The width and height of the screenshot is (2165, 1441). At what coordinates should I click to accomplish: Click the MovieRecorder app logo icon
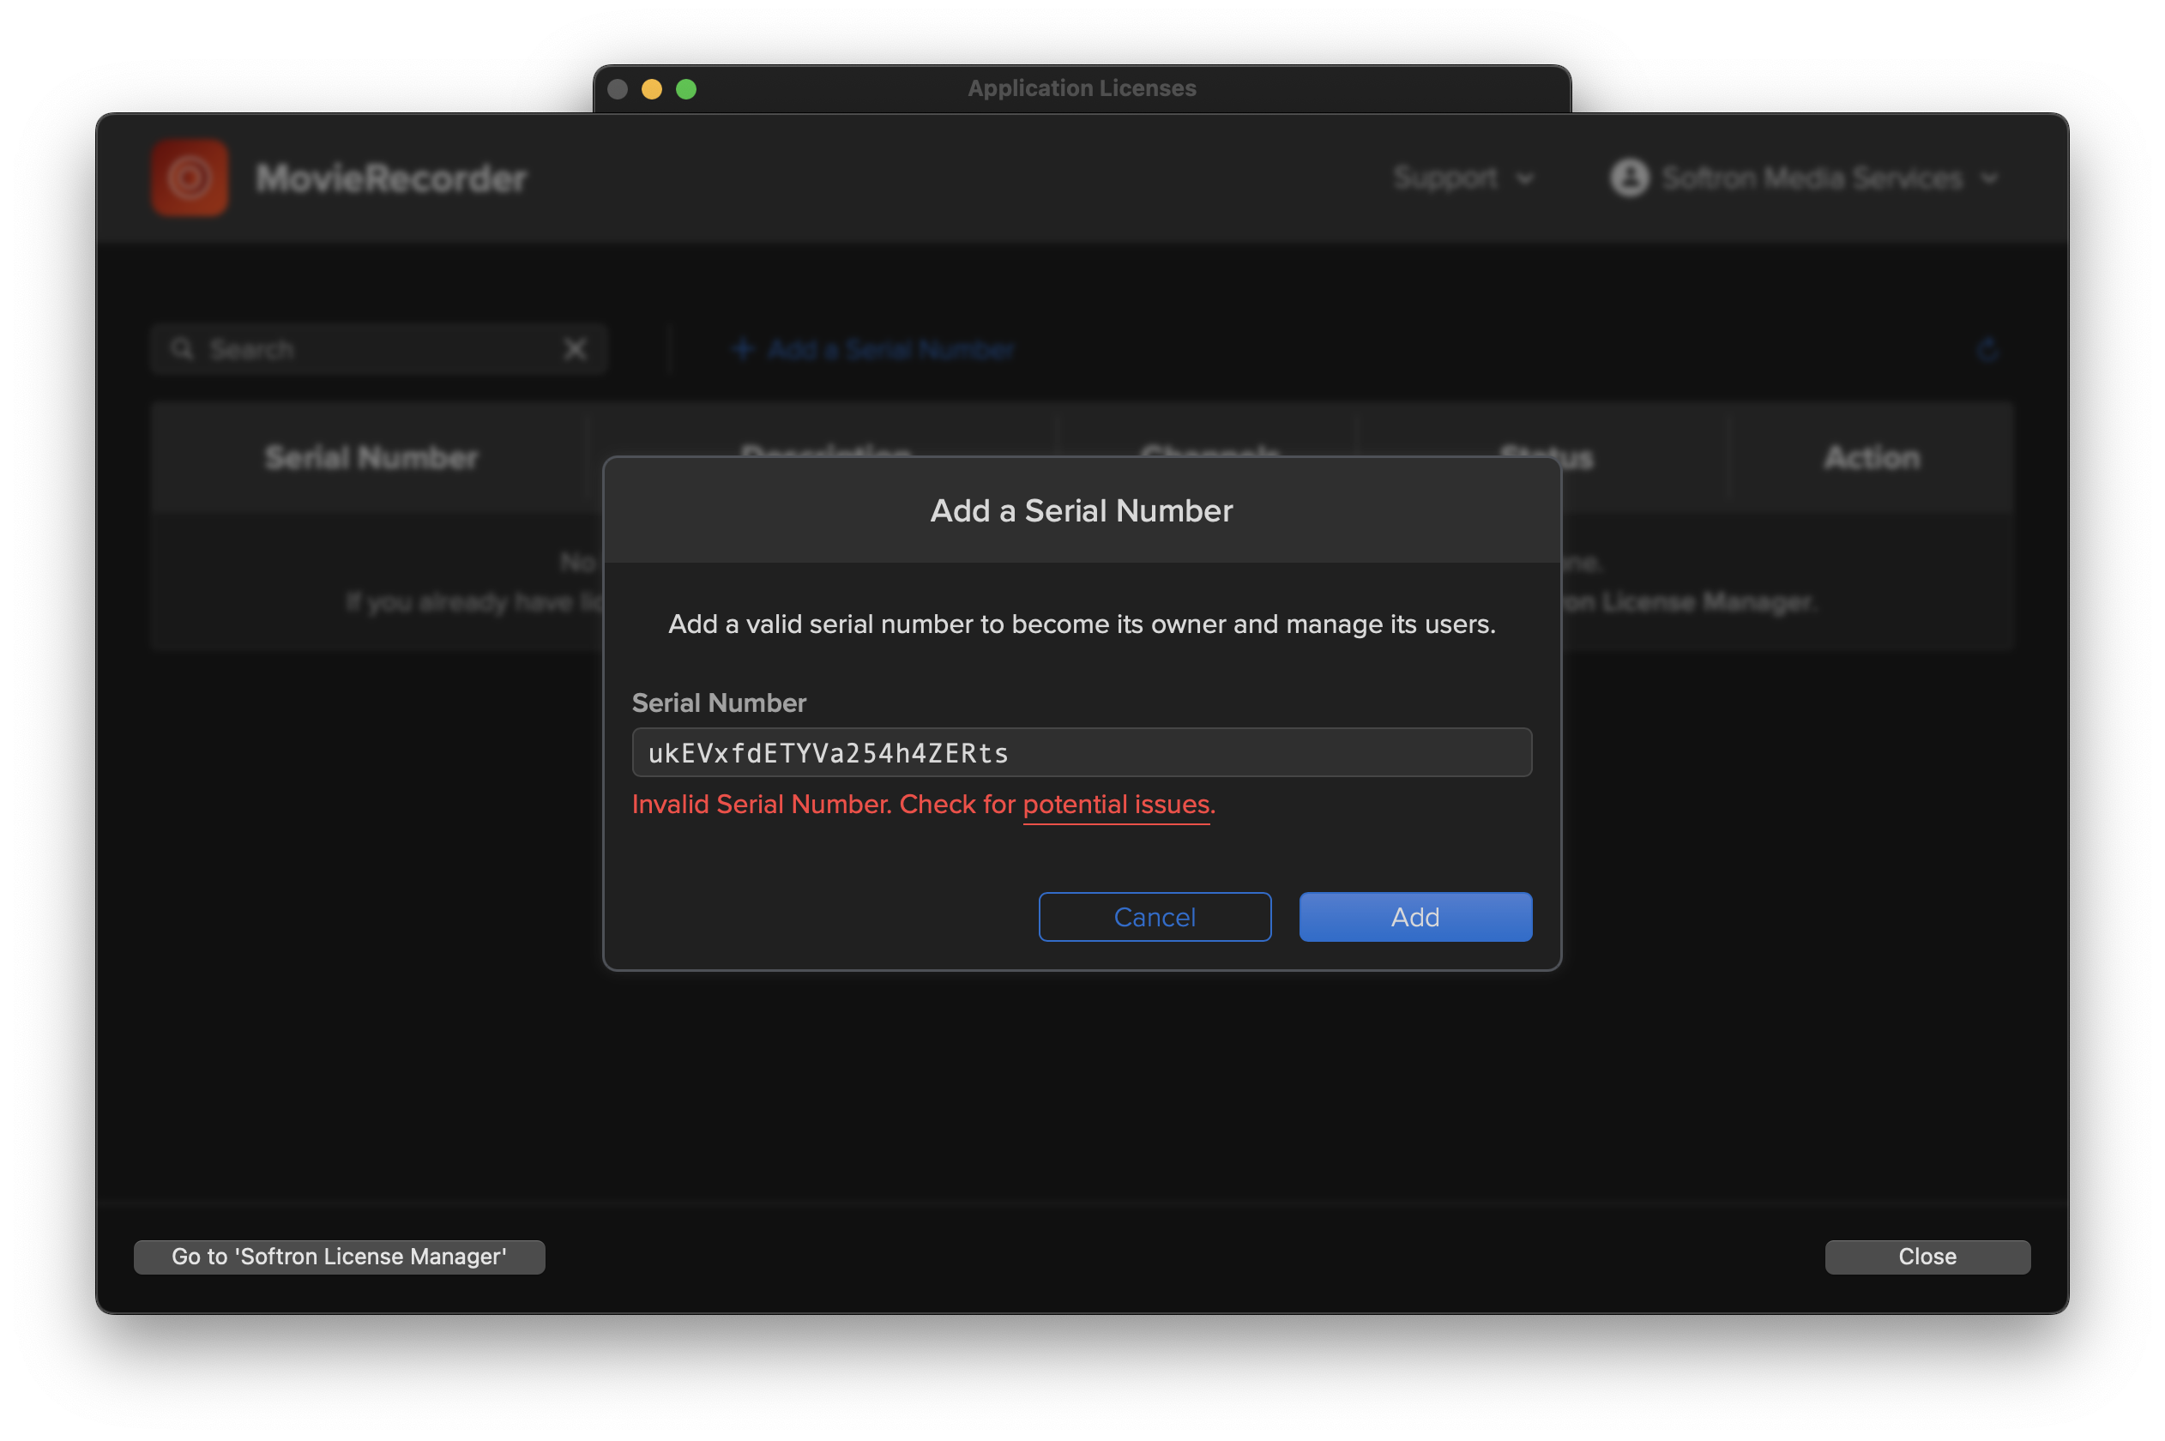coord(190,178)
